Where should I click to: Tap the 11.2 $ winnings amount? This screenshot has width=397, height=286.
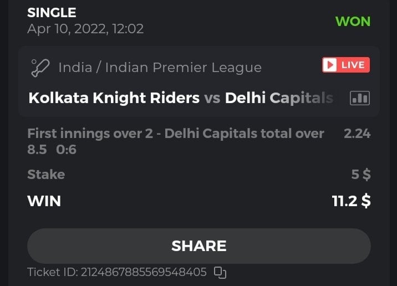click(351, 200)
